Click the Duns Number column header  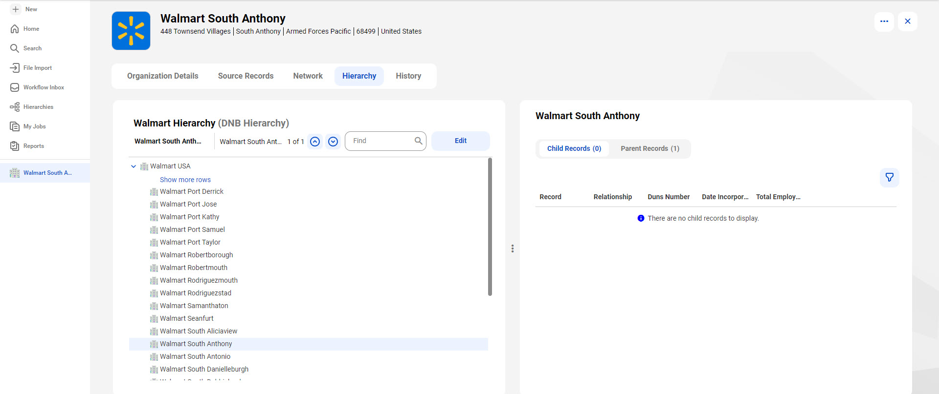pyautogui.click(x=669, y=197)
